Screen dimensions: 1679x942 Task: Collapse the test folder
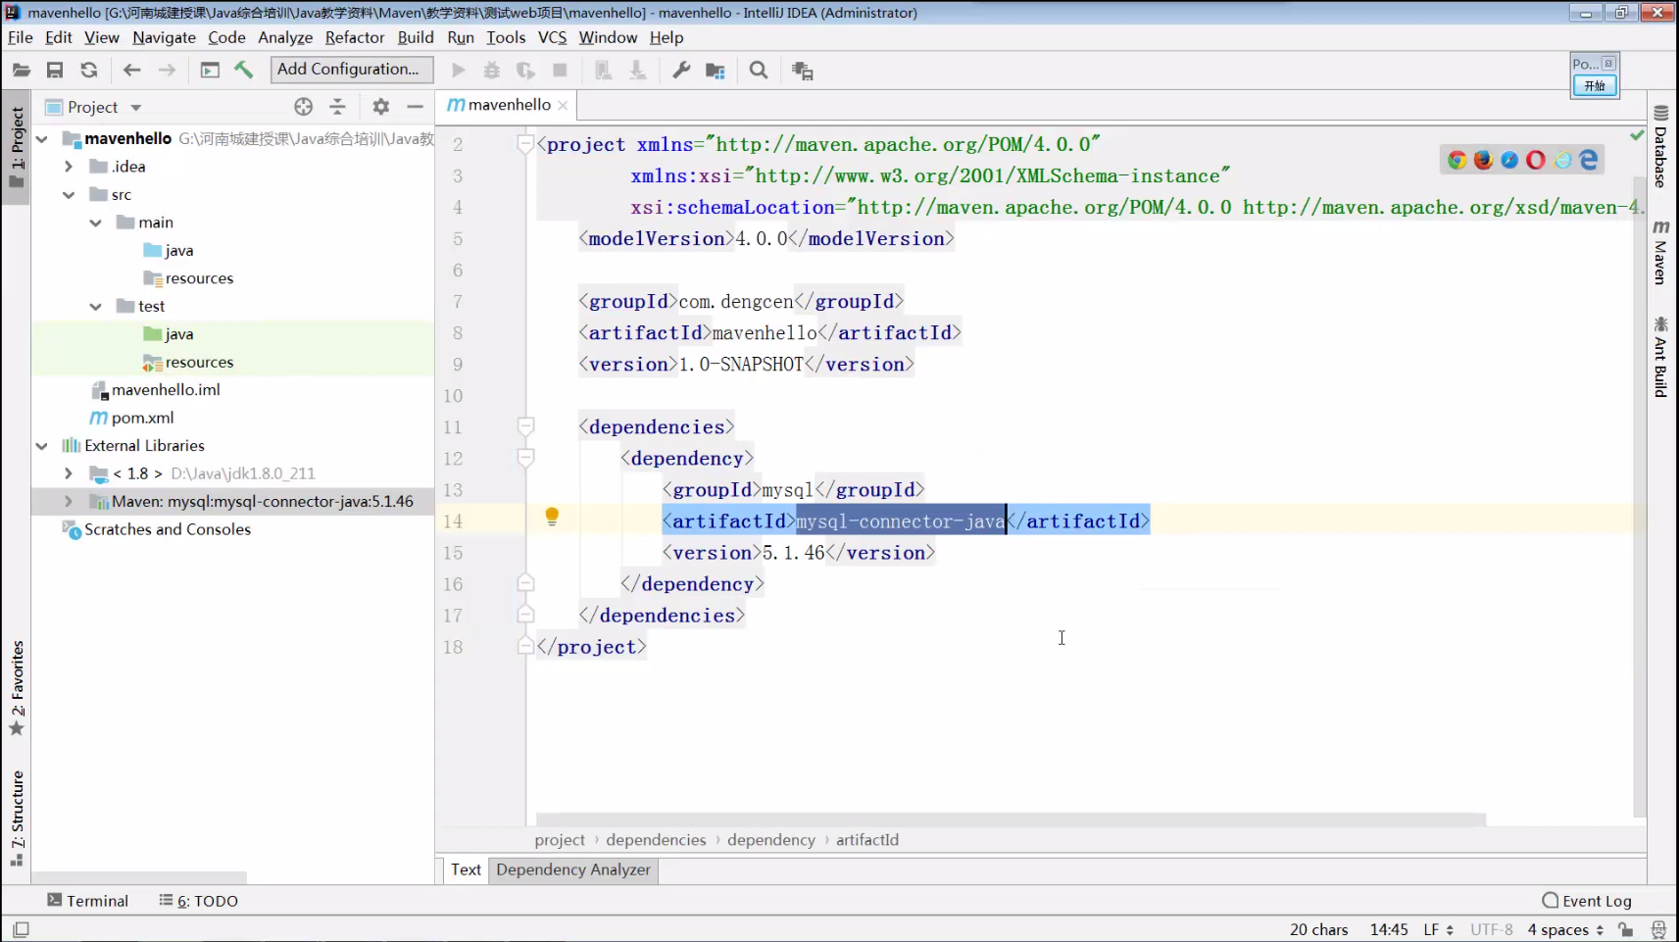click(95, 307)
